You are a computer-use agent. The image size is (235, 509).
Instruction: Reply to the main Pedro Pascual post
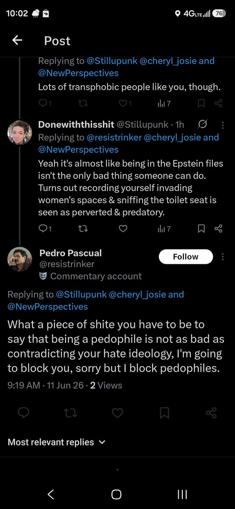tap(24, 412)
